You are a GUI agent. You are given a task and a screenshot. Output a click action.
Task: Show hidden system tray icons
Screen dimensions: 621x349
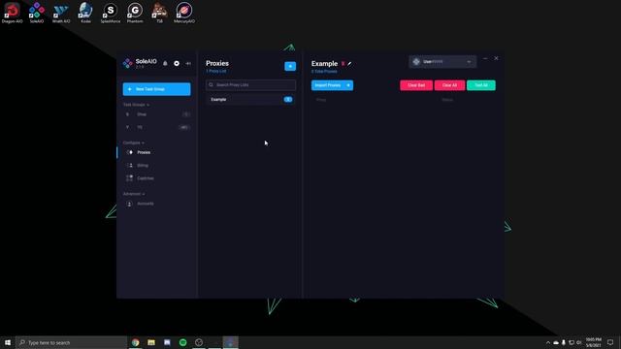548,342
